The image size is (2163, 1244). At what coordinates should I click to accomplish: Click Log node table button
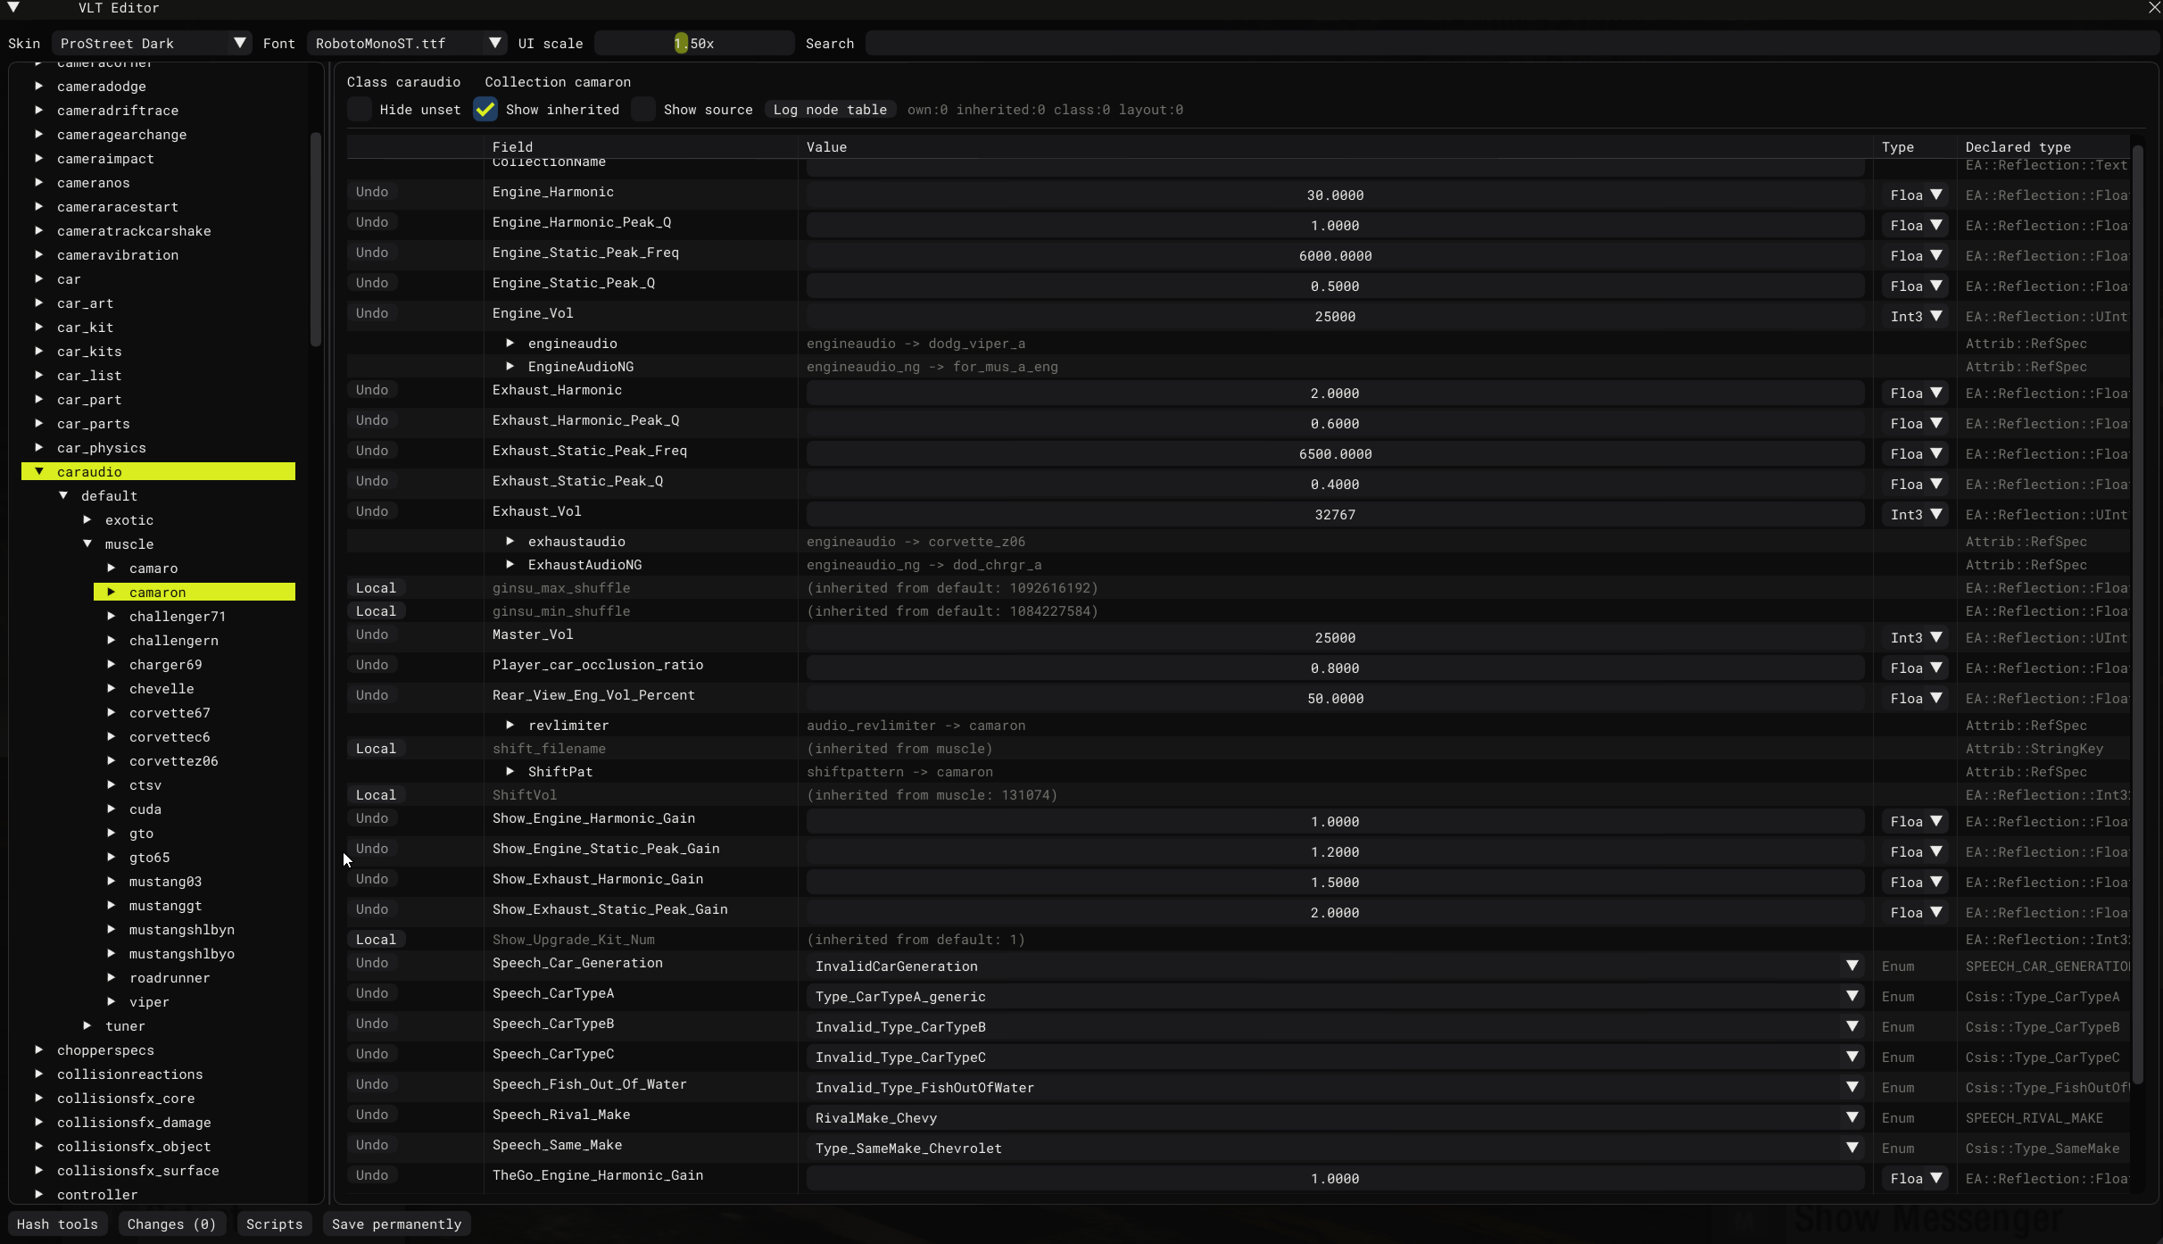coord(830,110)
